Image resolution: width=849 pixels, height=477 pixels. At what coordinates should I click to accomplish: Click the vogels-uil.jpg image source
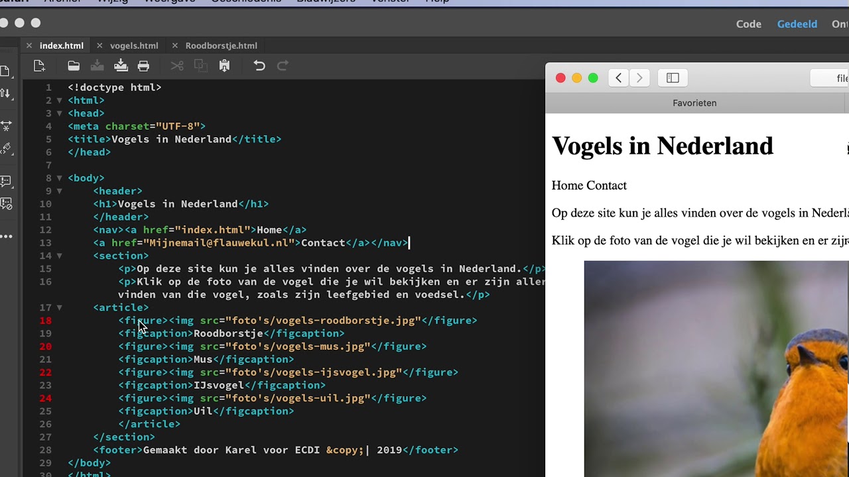point(298,398)
